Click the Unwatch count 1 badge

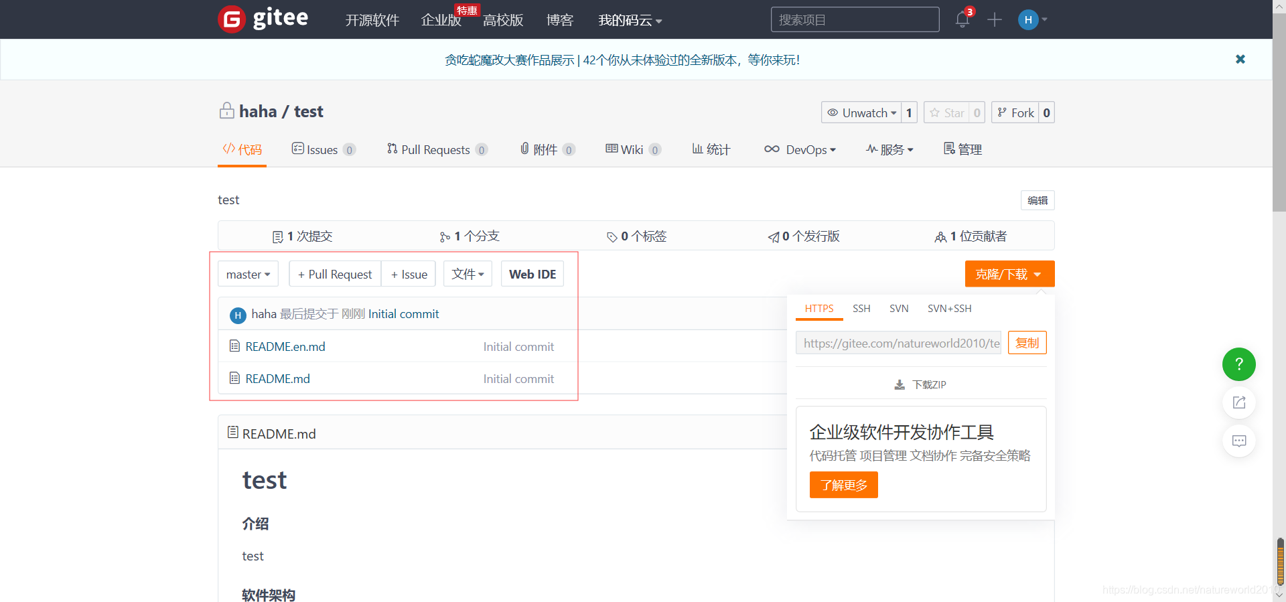[909, 112]
